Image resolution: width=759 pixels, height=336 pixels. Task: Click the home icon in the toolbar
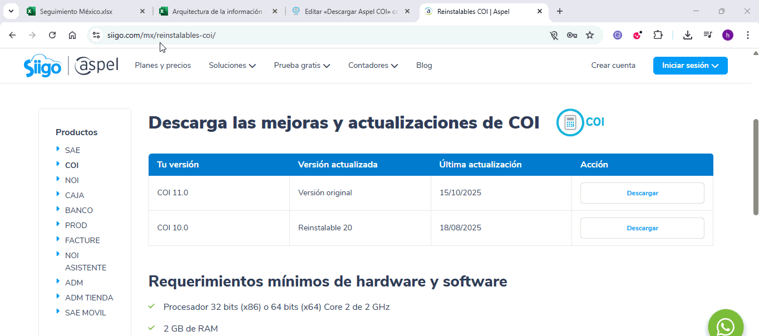click(x=72, y=35)
